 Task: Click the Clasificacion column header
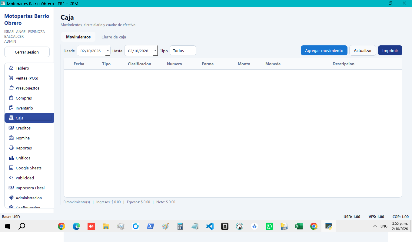pyautogui.click(x=139, y=64)
